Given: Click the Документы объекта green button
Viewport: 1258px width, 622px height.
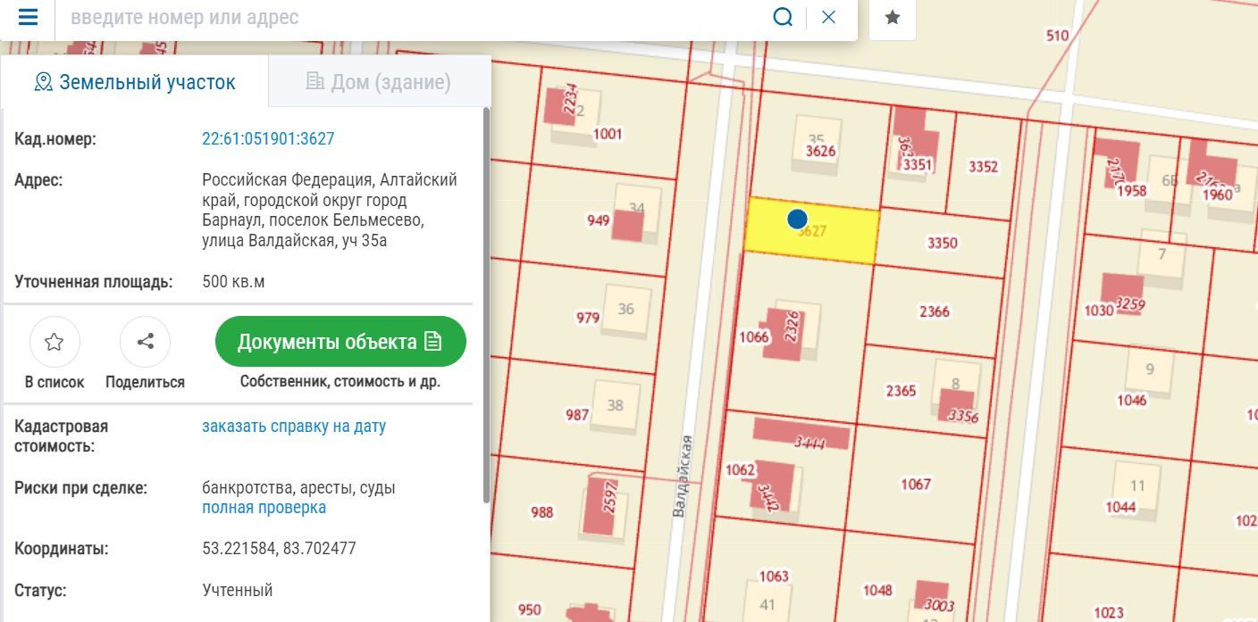Looking at the screenshot, I should (340, 342).
